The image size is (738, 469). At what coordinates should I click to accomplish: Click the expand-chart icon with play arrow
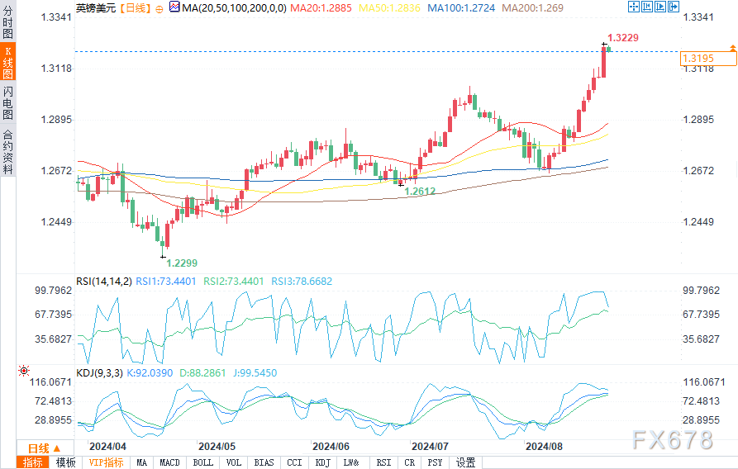tap(659, 7)
